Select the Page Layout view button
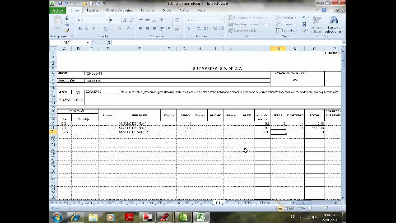Viewport: 396px width, 223px height. [x=286, y=208]
